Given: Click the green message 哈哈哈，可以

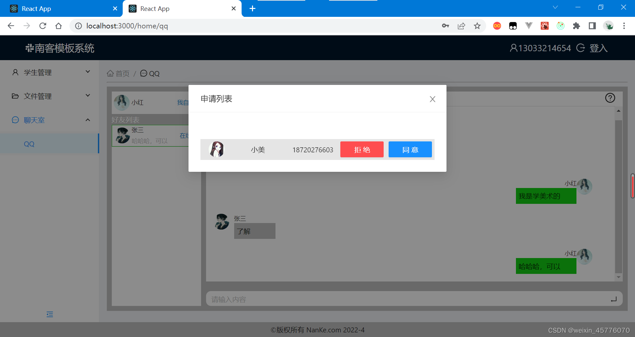Looking at the screenshot, I should tap(546, 266).
